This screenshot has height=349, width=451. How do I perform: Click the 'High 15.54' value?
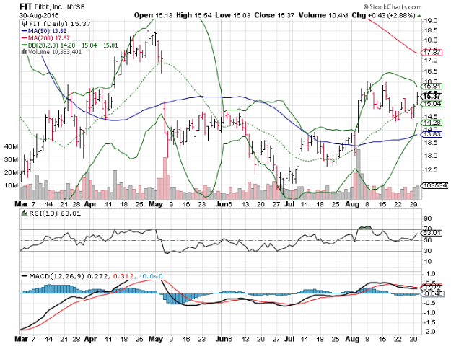(194, 15)
